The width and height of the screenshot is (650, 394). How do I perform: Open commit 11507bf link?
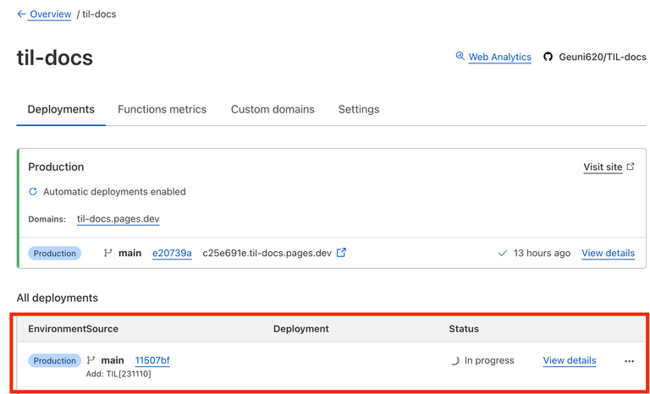click(152, 360)
